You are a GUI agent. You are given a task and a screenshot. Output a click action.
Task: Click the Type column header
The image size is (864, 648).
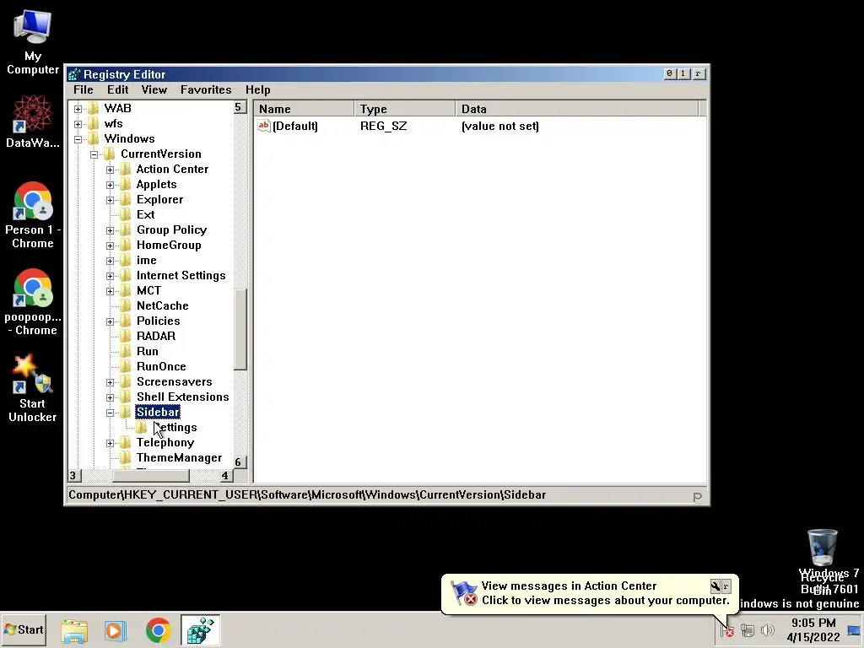coord(405,109)
